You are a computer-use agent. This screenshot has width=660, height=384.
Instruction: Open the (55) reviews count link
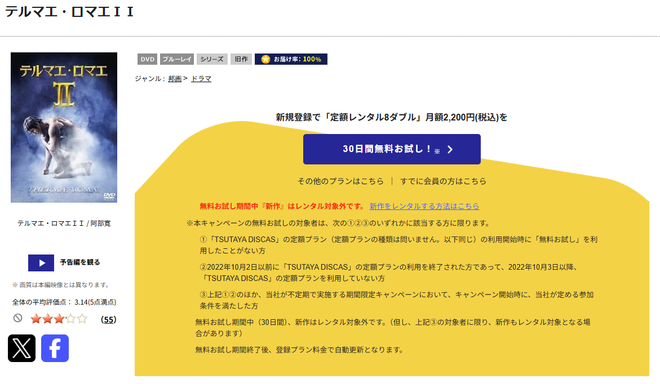pyautogui.click(x=109, y=320)
